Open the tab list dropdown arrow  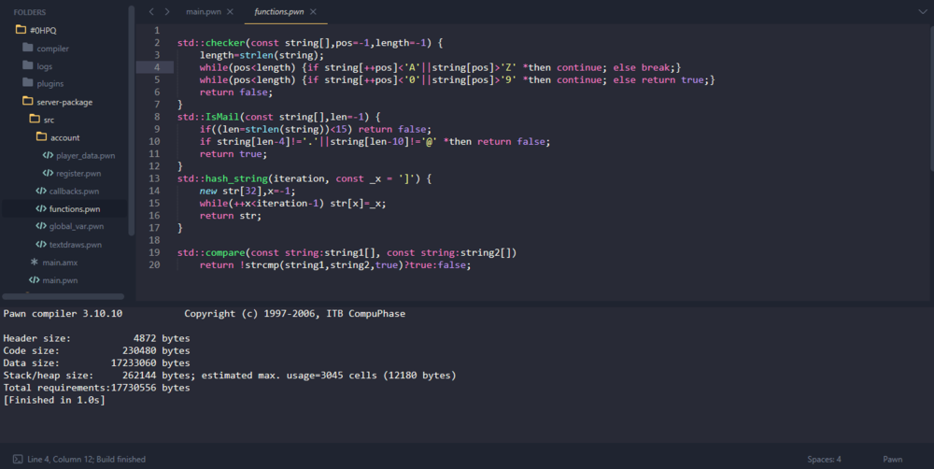point(923,12)
